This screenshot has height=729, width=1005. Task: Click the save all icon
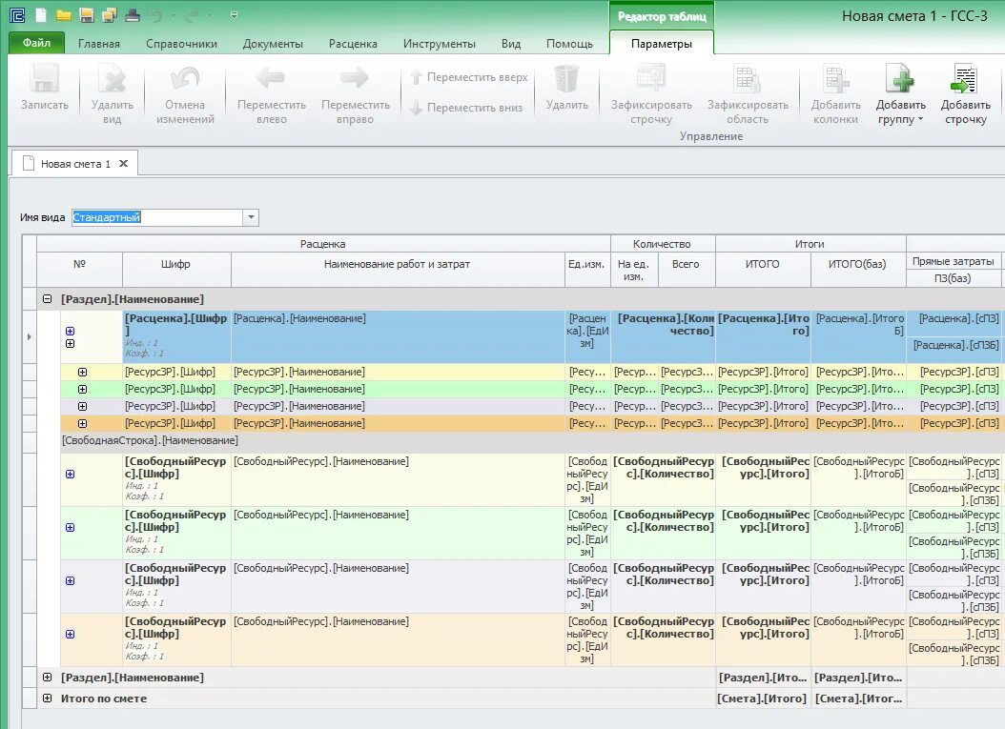[110, 14]
